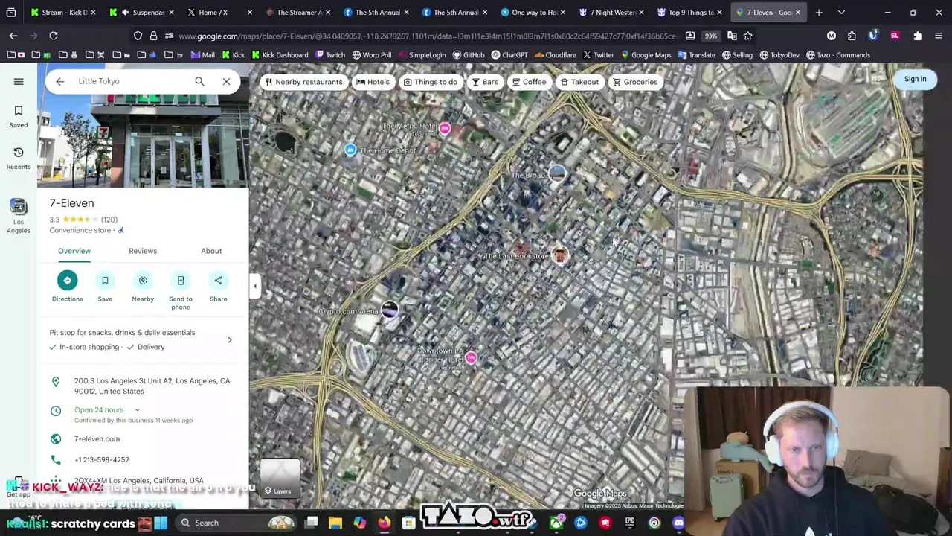952x536 pixels.
Task: Open the Los Angeles recent item
Action: click(x=19, y=216)
